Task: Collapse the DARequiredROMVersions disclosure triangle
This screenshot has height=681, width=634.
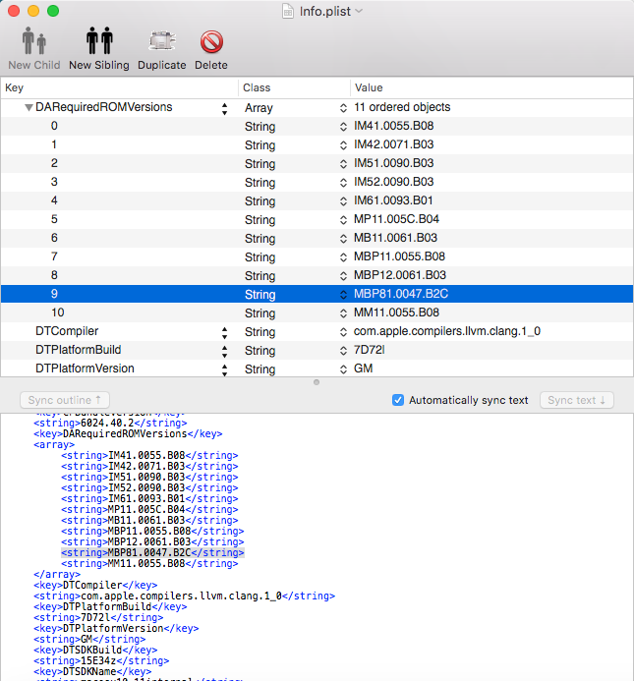Action: (x=29, y=107)
